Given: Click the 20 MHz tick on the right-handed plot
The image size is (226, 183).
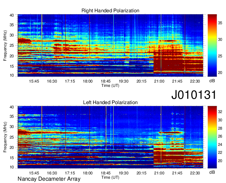Looking at the screenshot, I should point(12,56).
